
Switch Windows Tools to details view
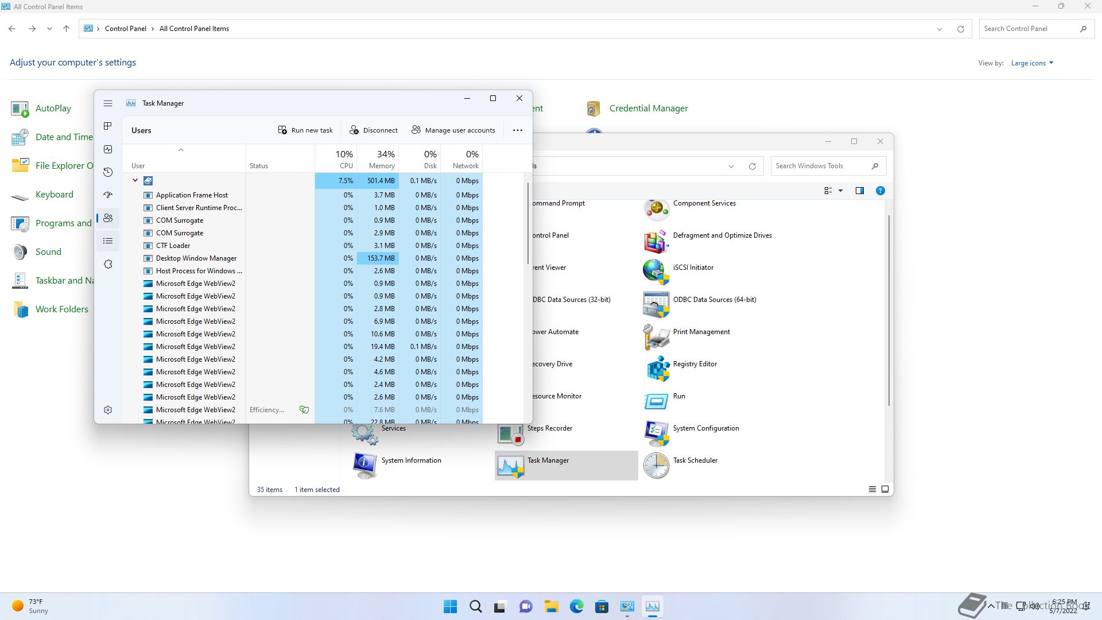coord(872,489)
